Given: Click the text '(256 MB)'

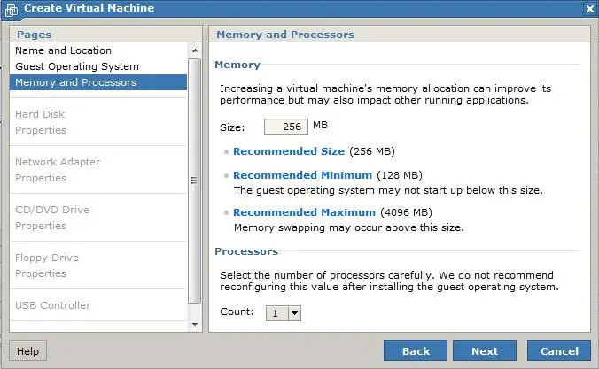Looking at the screenshot, I should click(371, 151).
